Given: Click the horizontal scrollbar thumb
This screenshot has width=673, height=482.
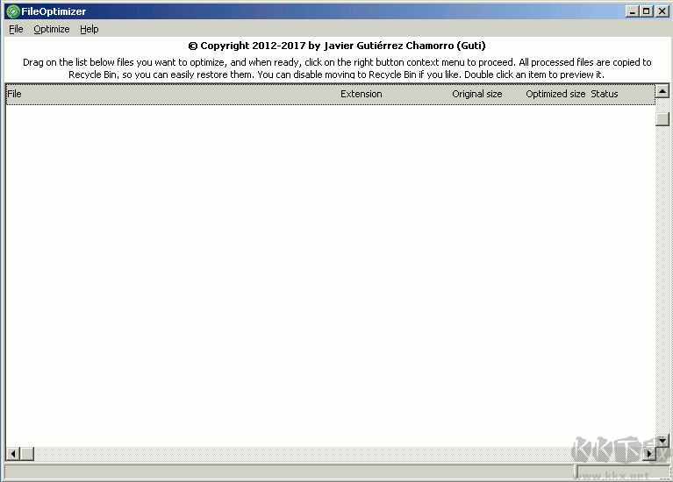Looking at the screenshot, I should pos(26,454).
